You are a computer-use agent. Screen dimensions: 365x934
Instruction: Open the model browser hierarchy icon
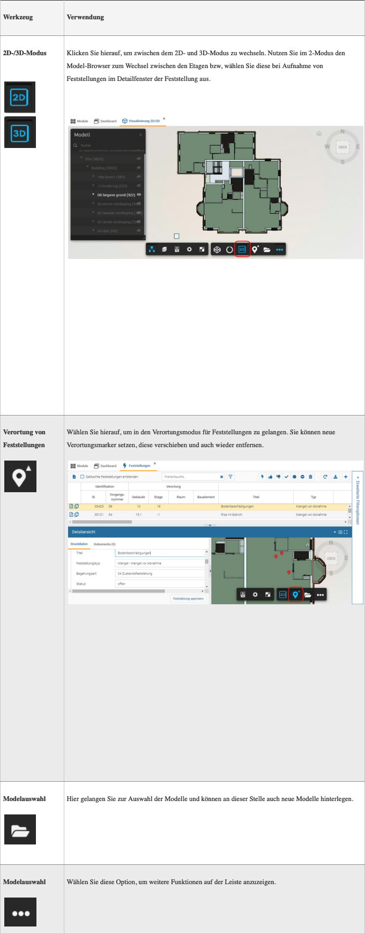152,250
